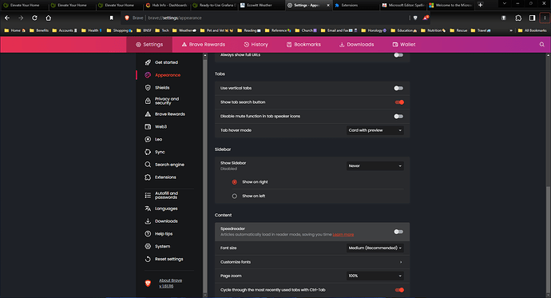Switch to the Bookmarks header tab

coord(303,45)
